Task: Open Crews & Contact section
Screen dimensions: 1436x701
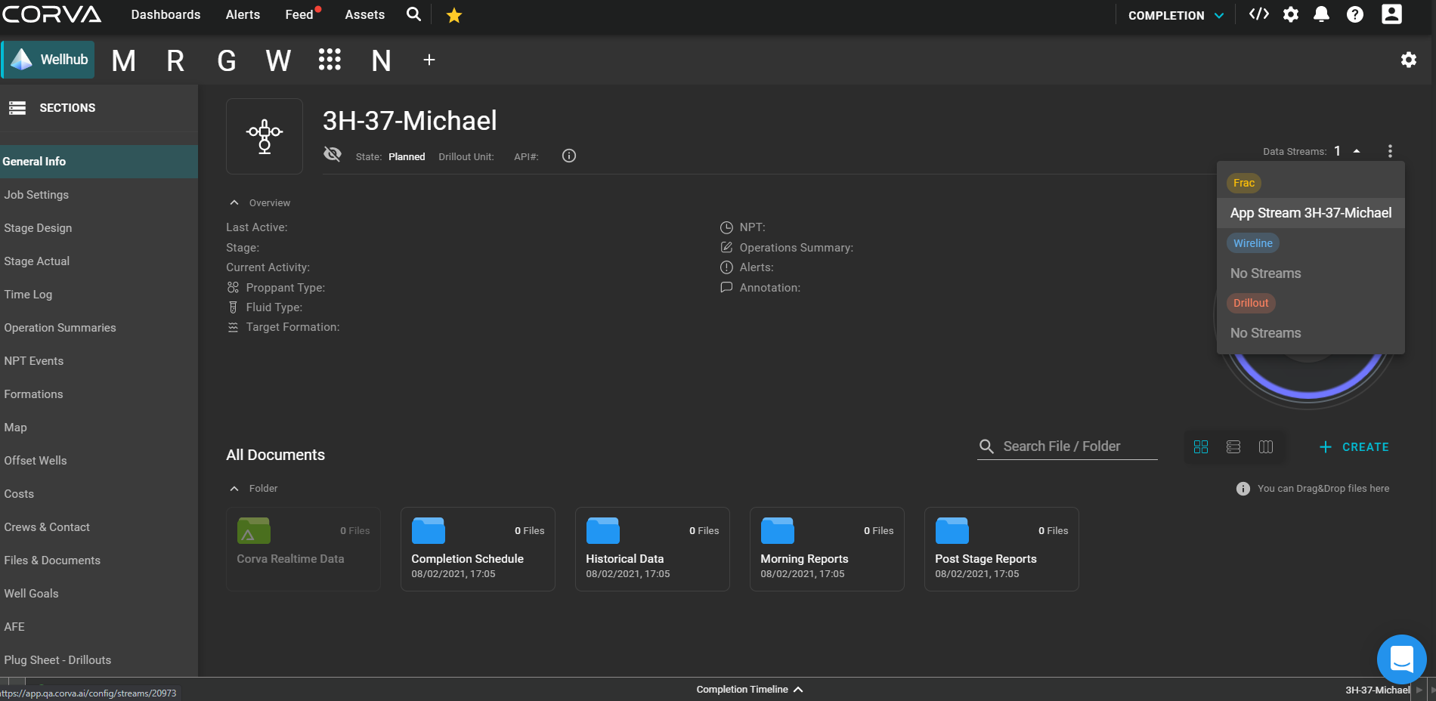Action: coord(99,527)
